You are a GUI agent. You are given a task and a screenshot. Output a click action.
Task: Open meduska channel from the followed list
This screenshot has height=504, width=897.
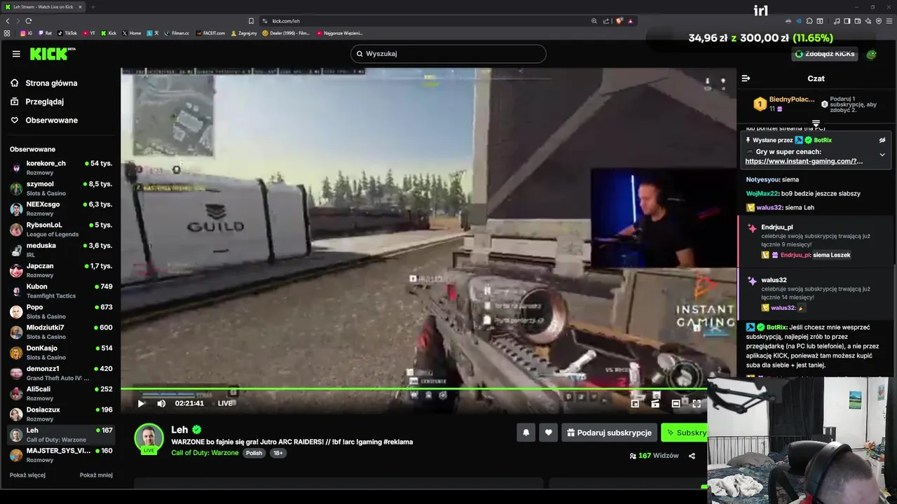(x=60, y=249)
